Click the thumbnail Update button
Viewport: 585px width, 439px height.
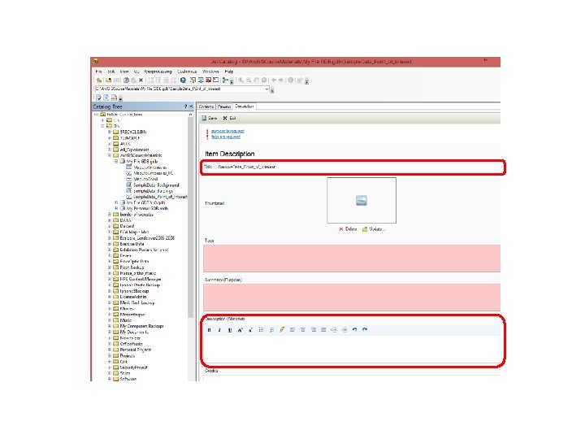[x=373, y=229]
